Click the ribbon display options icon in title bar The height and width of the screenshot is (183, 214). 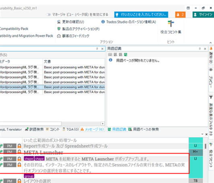click(x=188, y=8)
